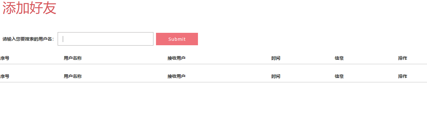The width and height of the screenshot is (427, 115).
Task: Click the 添加好友 page heading
Action: coord(29,9)
